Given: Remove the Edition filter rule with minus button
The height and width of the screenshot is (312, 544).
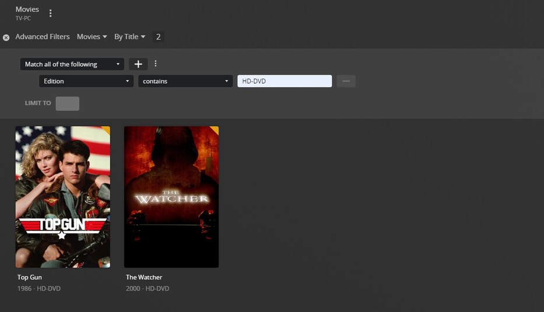Looking at the screenshot, I should tap(346, 81).
